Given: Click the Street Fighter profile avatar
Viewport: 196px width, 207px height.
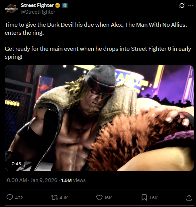Looking at the screenshot, I should click(x=11, y=9).
